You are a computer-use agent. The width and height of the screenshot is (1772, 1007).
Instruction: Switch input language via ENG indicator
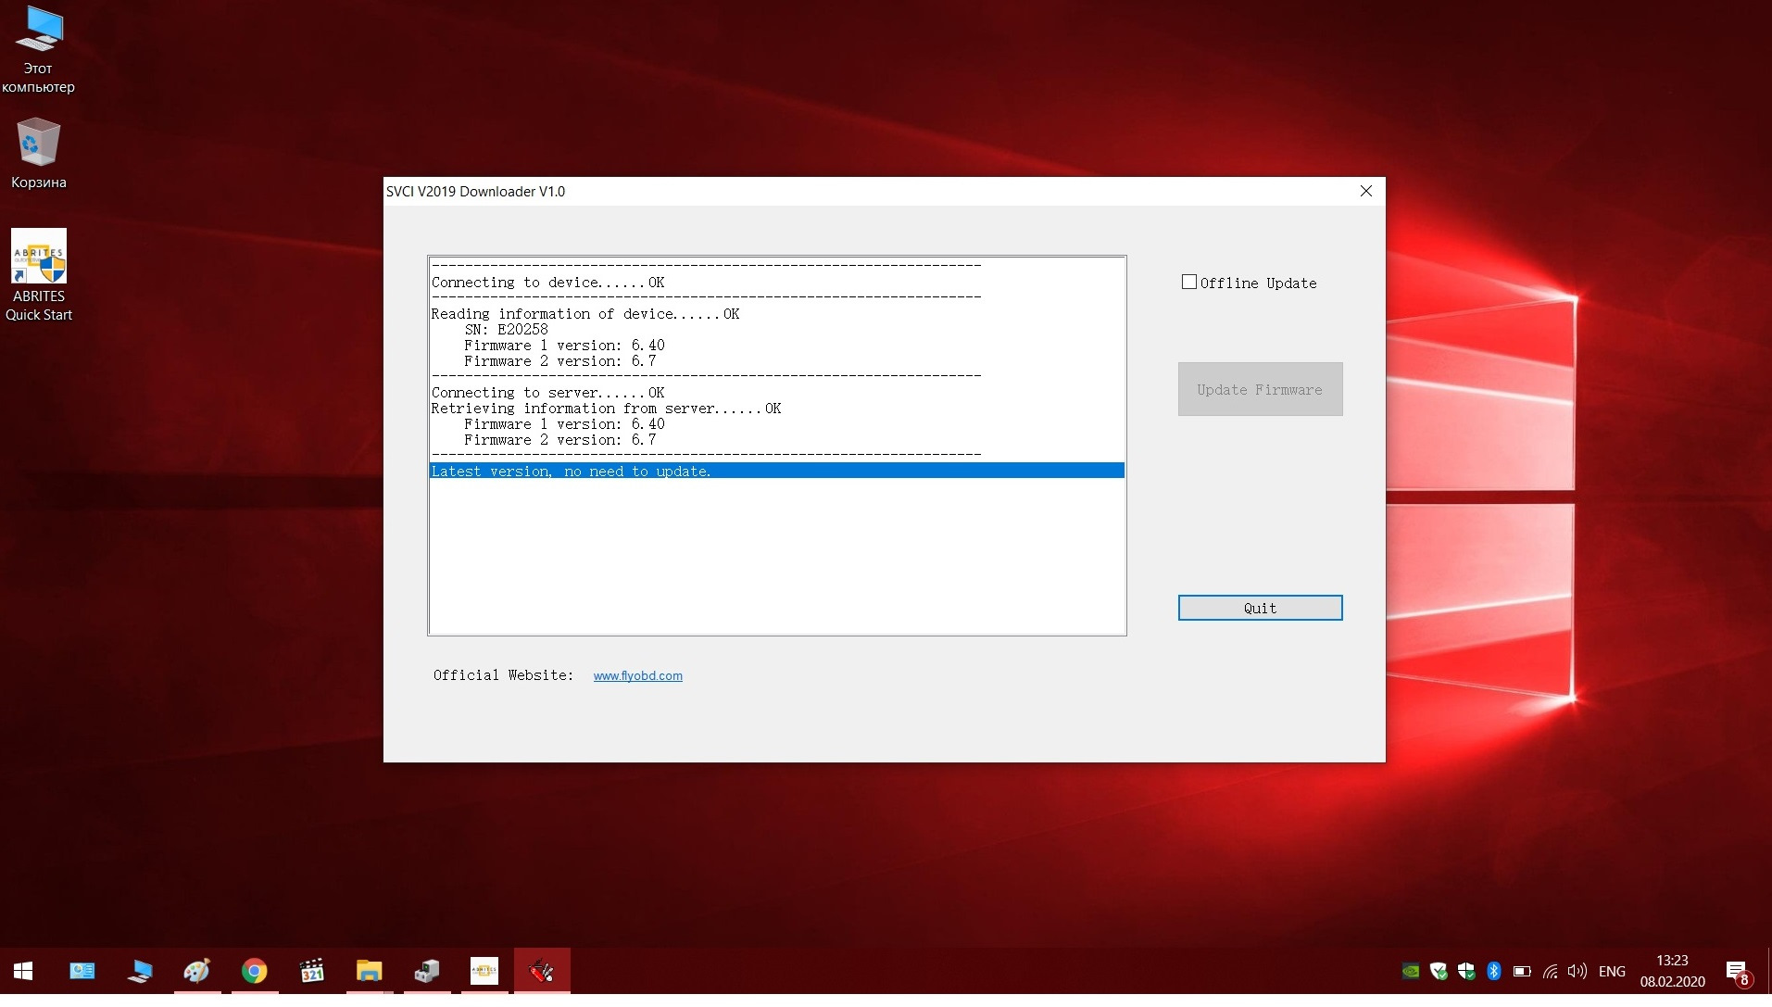pos(1612,971)
